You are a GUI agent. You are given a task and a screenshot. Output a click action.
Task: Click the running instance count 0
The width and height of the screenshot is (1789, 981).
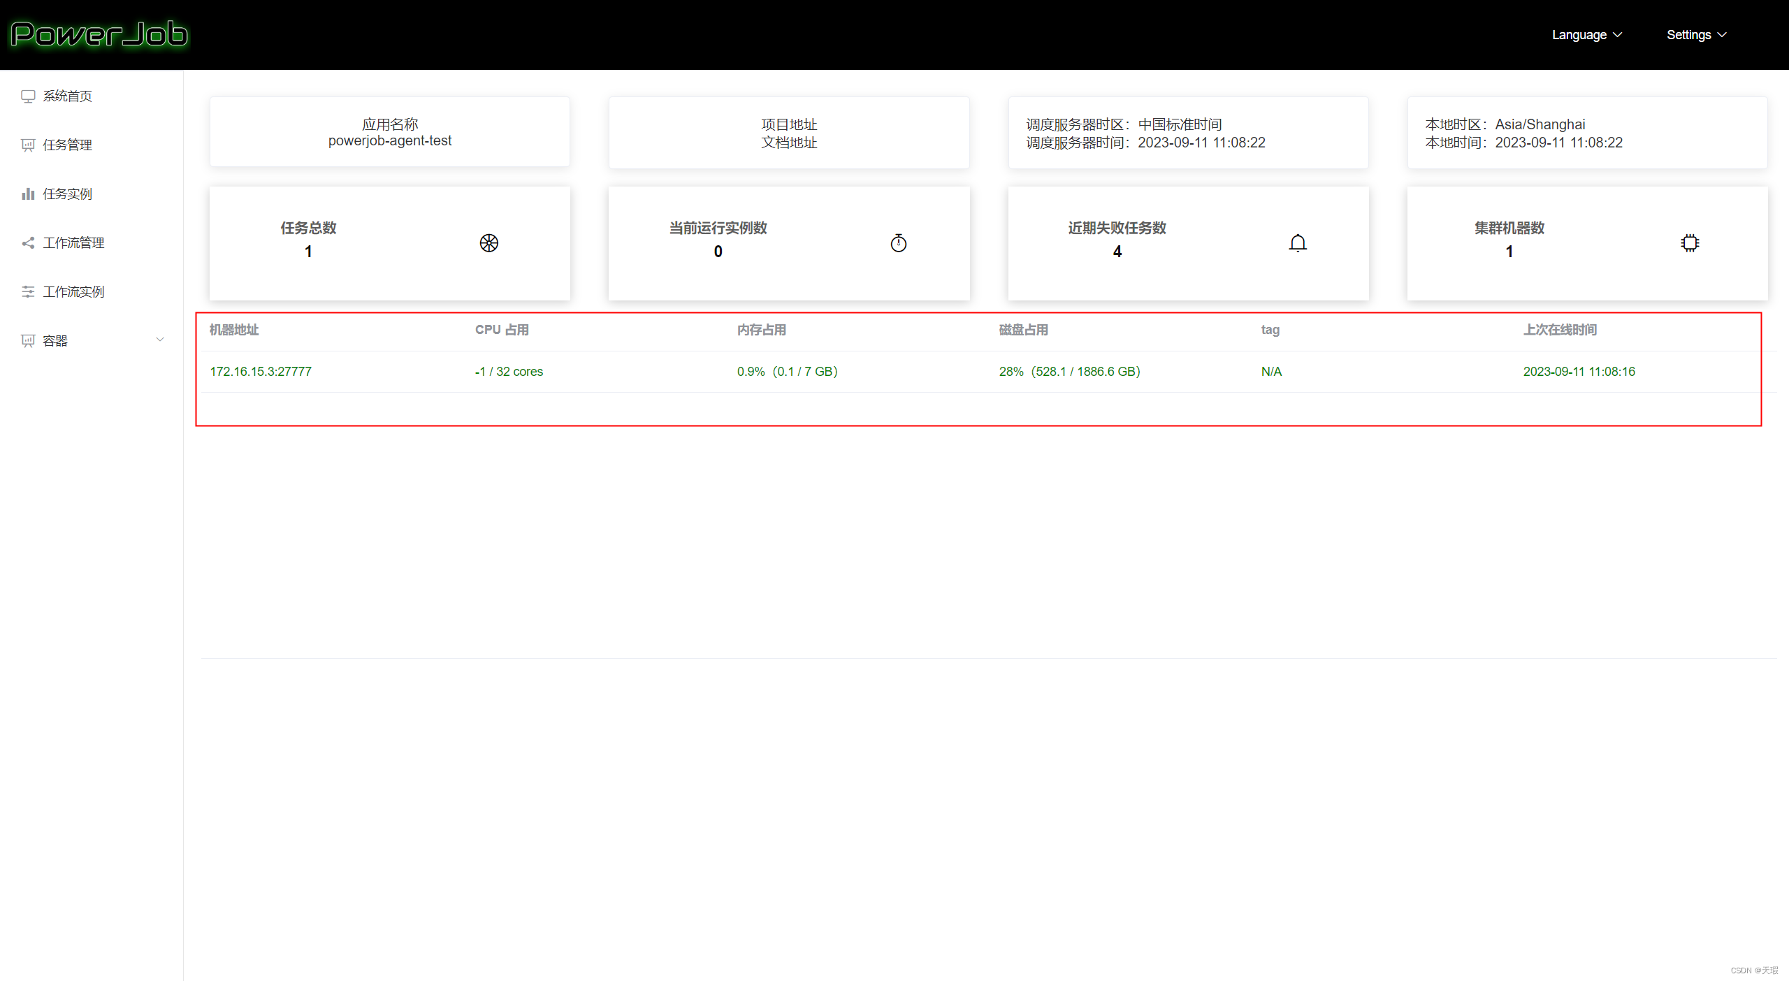[718, 252]
